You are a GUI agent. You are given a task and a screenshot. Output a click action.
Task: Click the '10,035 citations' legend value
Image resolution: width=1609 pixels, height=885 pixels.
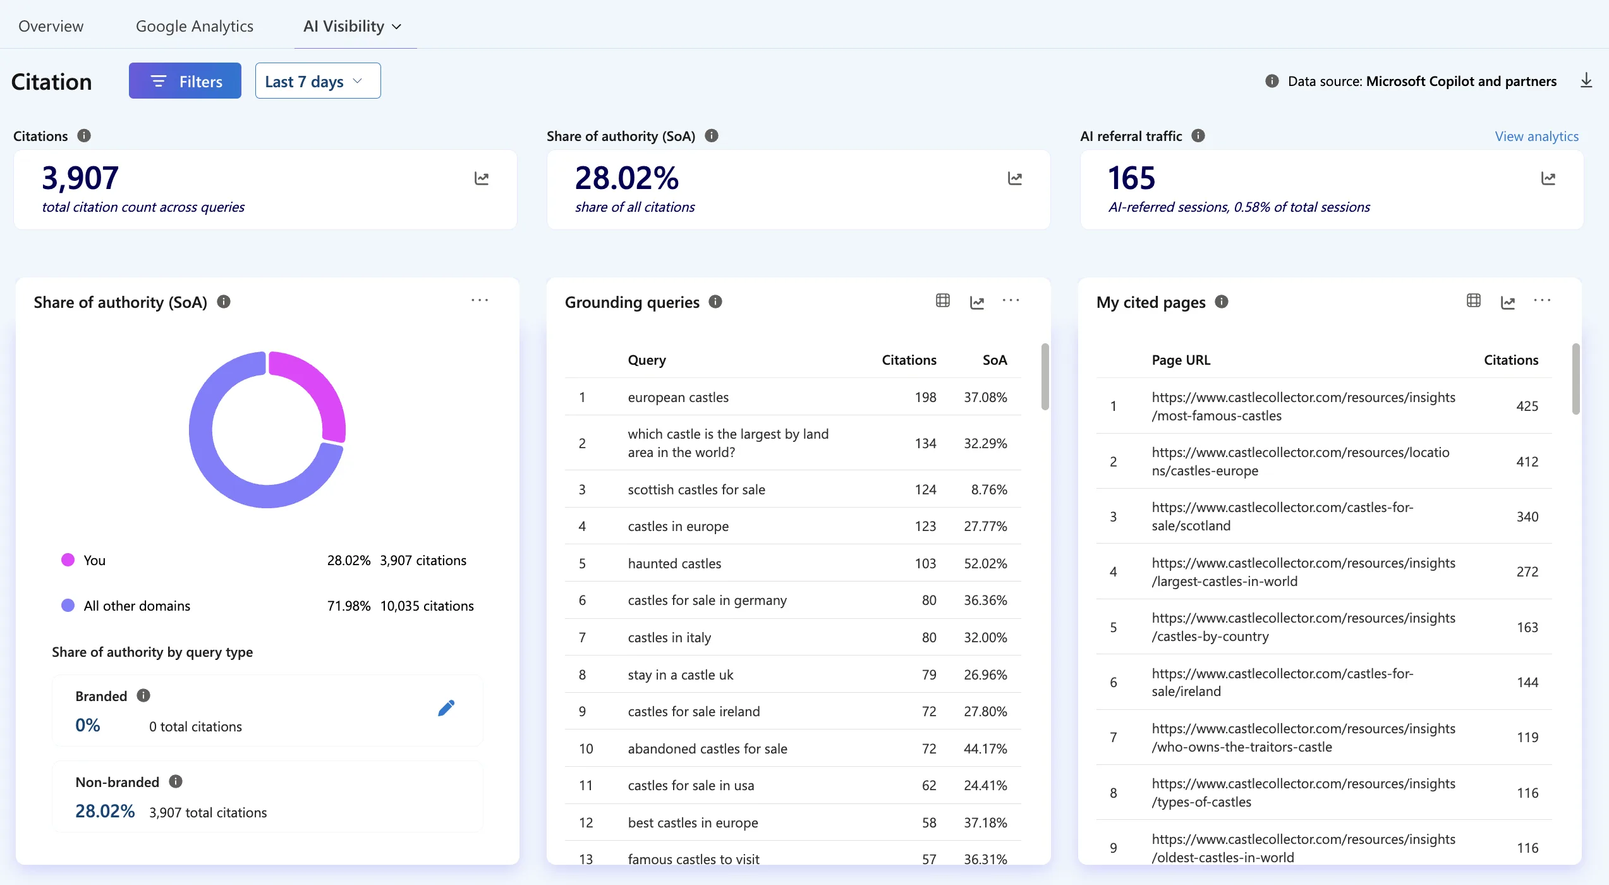click(x=427, y=606)
